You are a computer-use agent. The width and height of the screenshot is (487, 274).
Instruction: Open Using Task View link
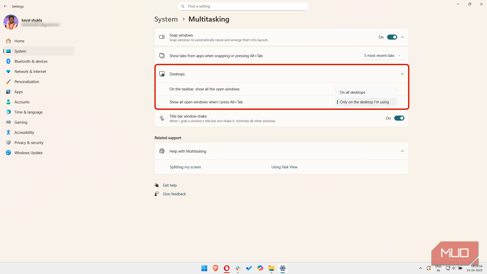tap(284, 167)
